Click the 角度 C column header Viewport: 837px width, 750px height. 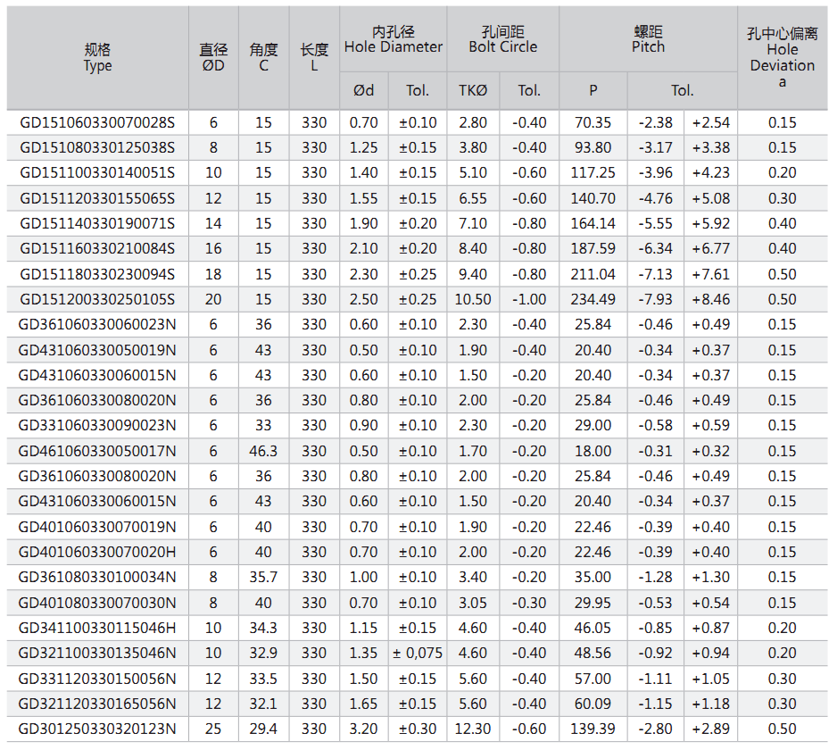263,58
